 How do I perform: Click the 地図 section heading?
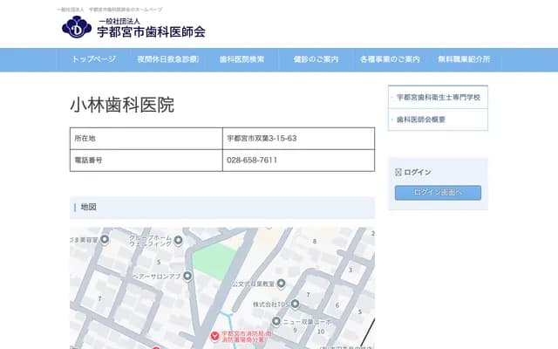(88, 207)
